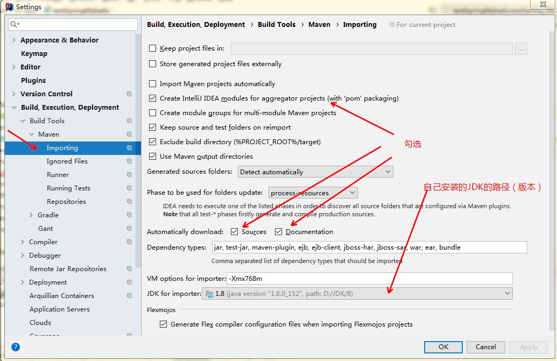Click the JDK folder icon in JDK for importer
This screenshot has width=557, height=361.
click(x=209, y=294)
